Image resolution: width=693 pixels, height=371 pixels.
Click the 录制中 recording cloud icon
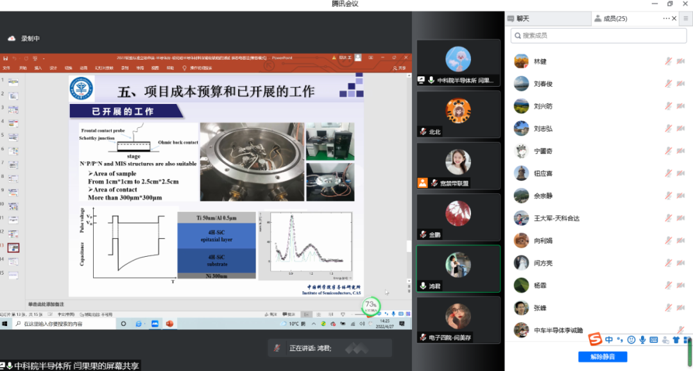coord(12,39)
